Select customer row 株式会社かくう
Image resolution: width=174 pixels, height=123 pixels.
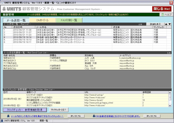coord(87,61)
